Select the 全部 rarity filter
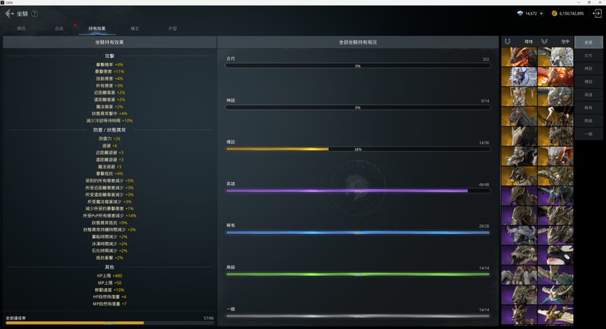 pyautogui.click(x=588, y=42)
